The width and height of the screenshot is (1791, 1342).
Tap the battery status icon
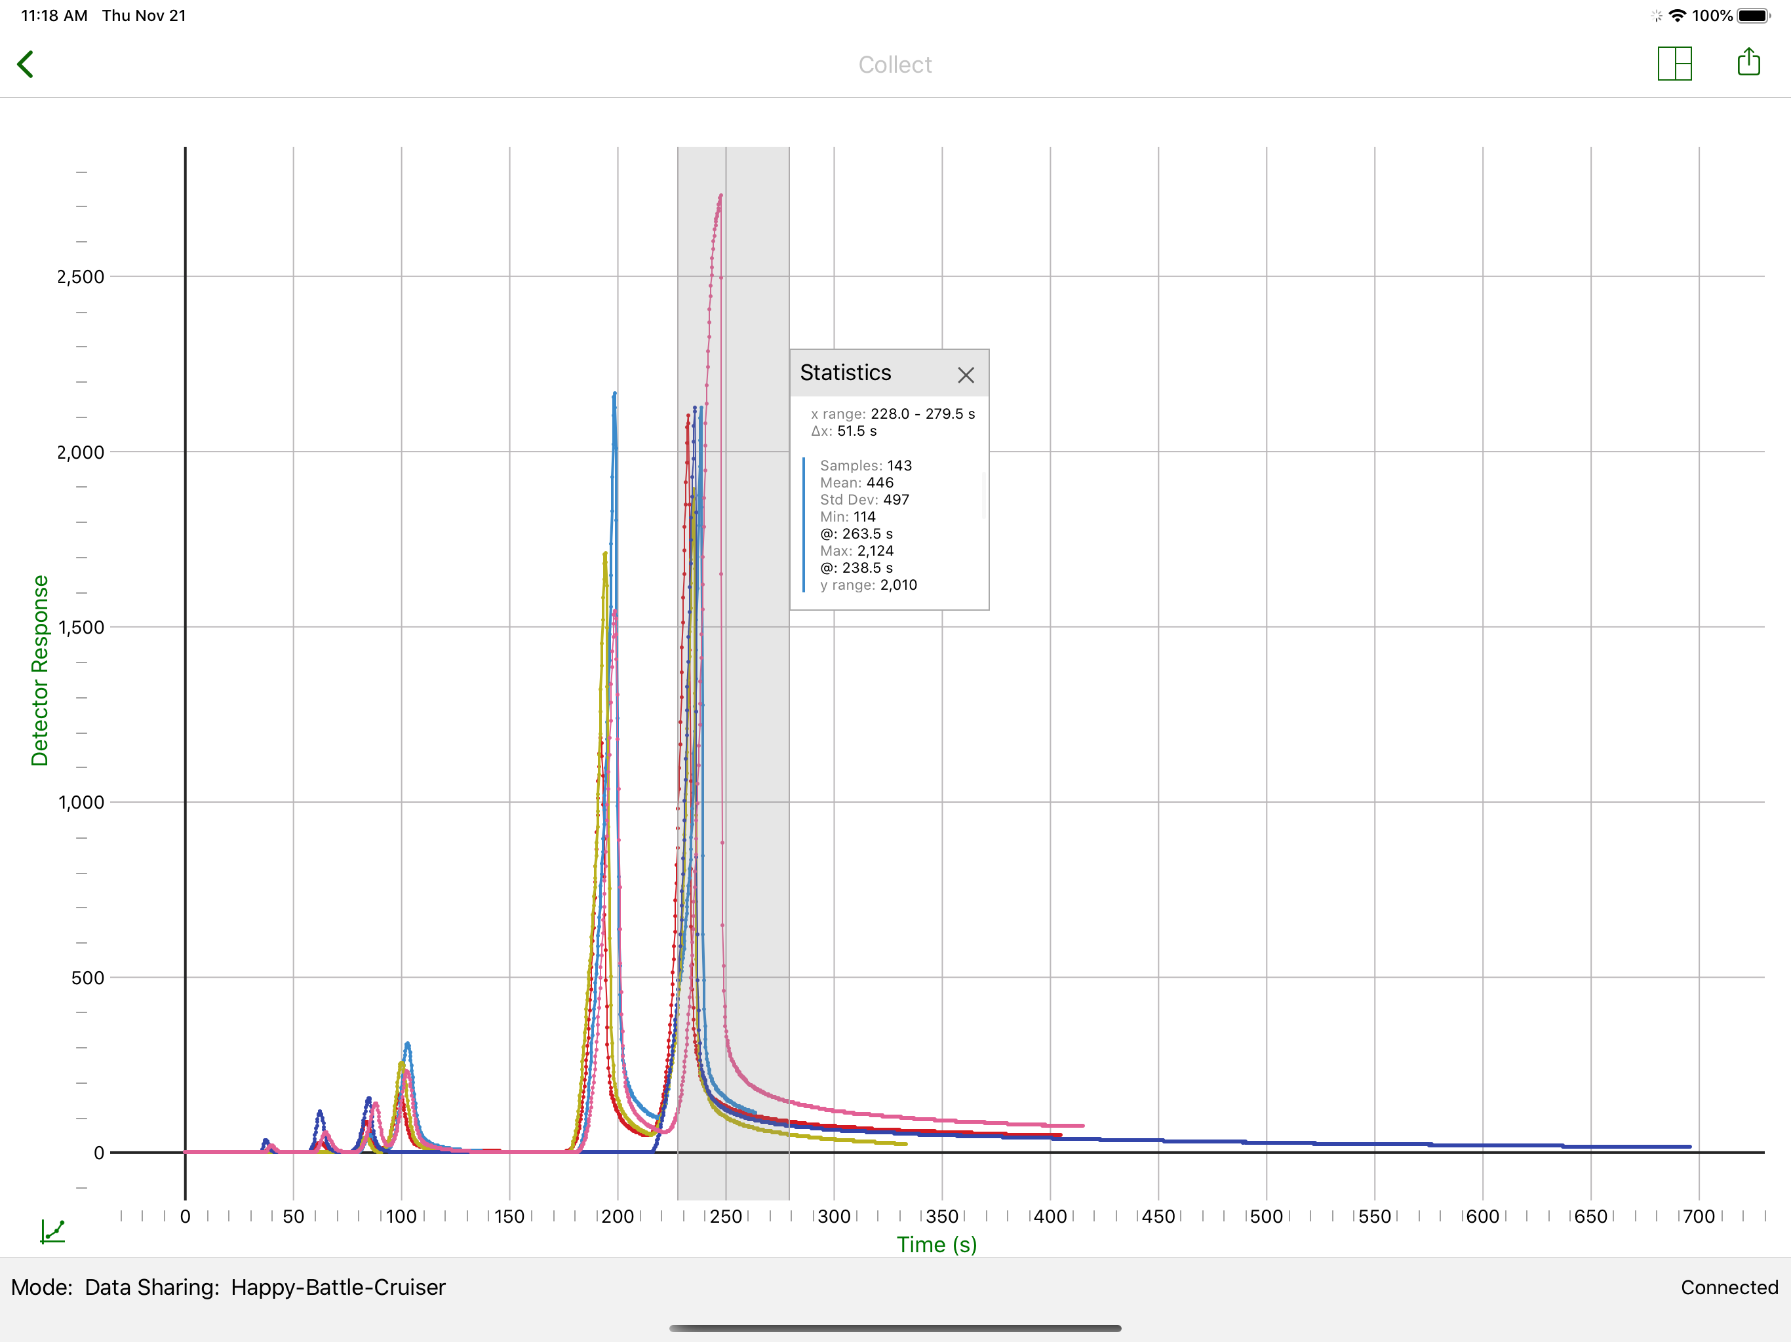tap(1754, 15)
